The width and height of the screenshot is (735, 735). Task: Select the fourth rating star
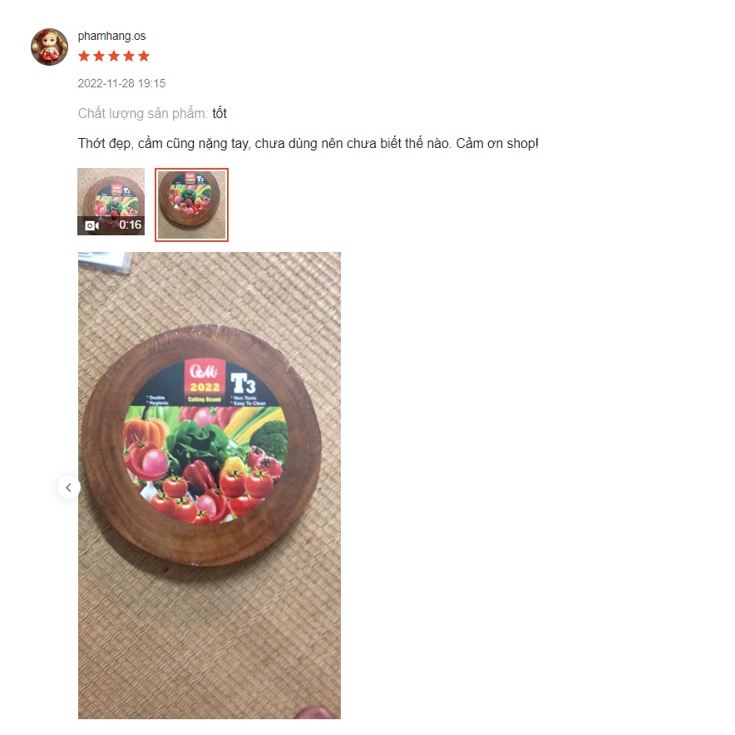(x=129, y=57)
